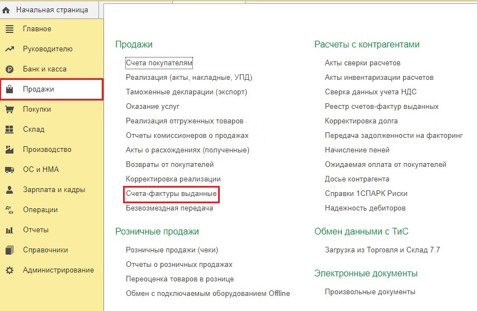The image size is (477, 311).
Task: Click the Продажи shopping bag icon
Action: 10,89
